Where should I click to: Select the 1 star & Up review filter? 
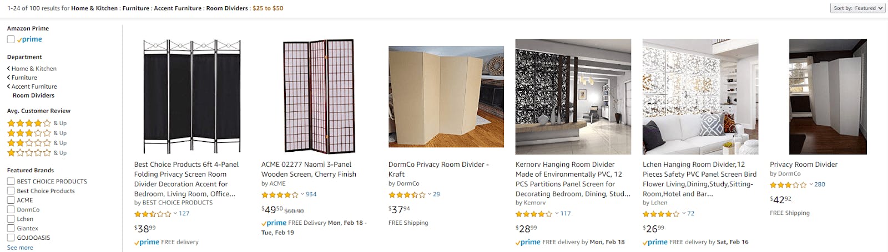37,152
